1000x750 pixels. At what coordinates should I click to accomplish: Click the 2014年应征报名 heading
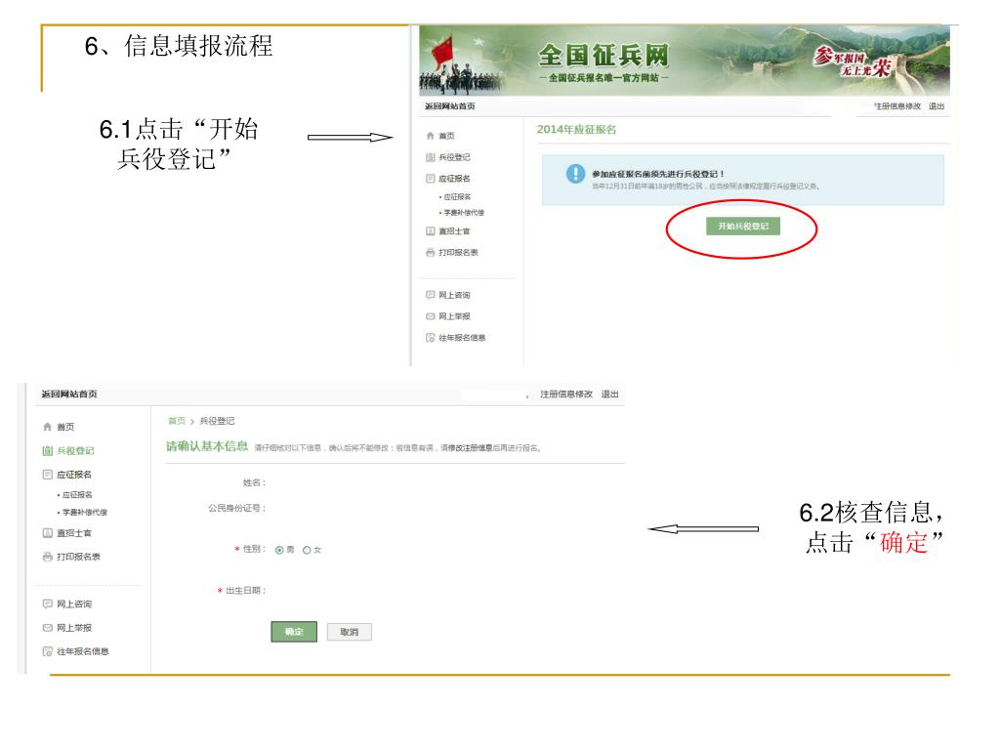click(x=576, y=130)
